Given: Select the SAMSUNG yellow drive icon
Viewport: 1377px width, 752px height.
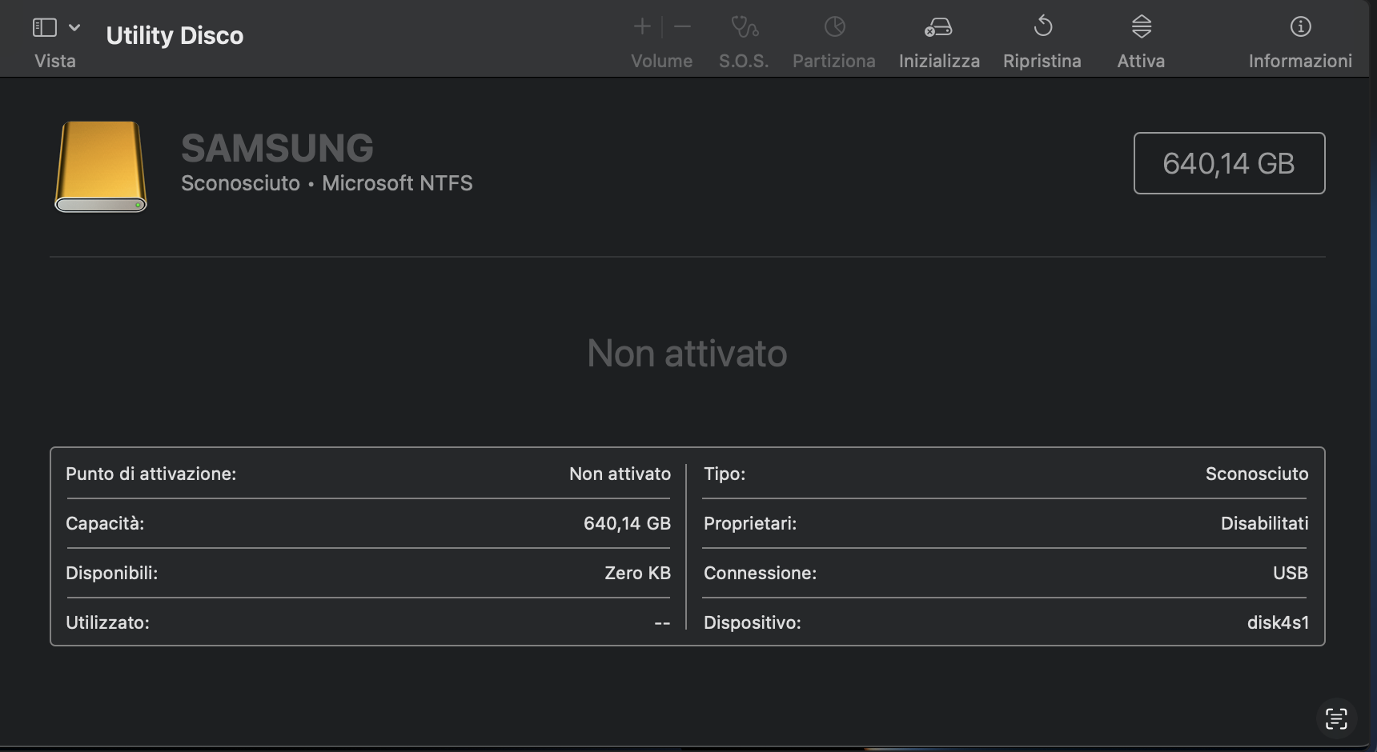Looking at the screenshot, I should click(x=101, y=166).
